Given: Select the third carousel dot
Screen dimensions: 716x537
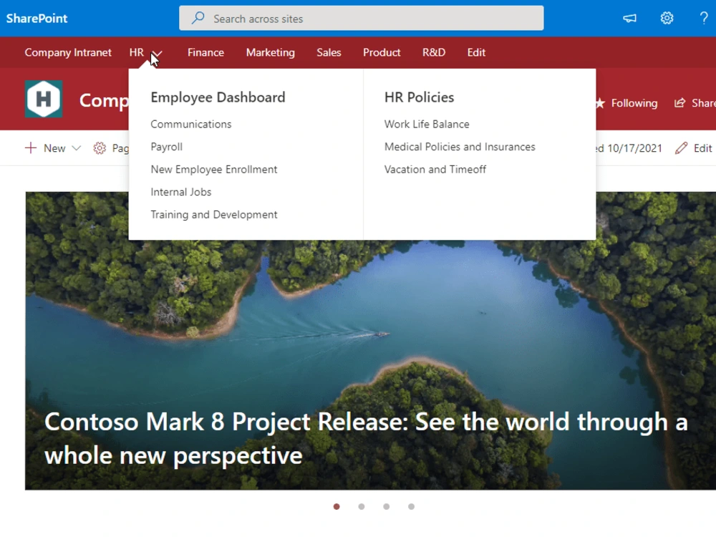Looking at the screenshot, I should click(387, 506).
